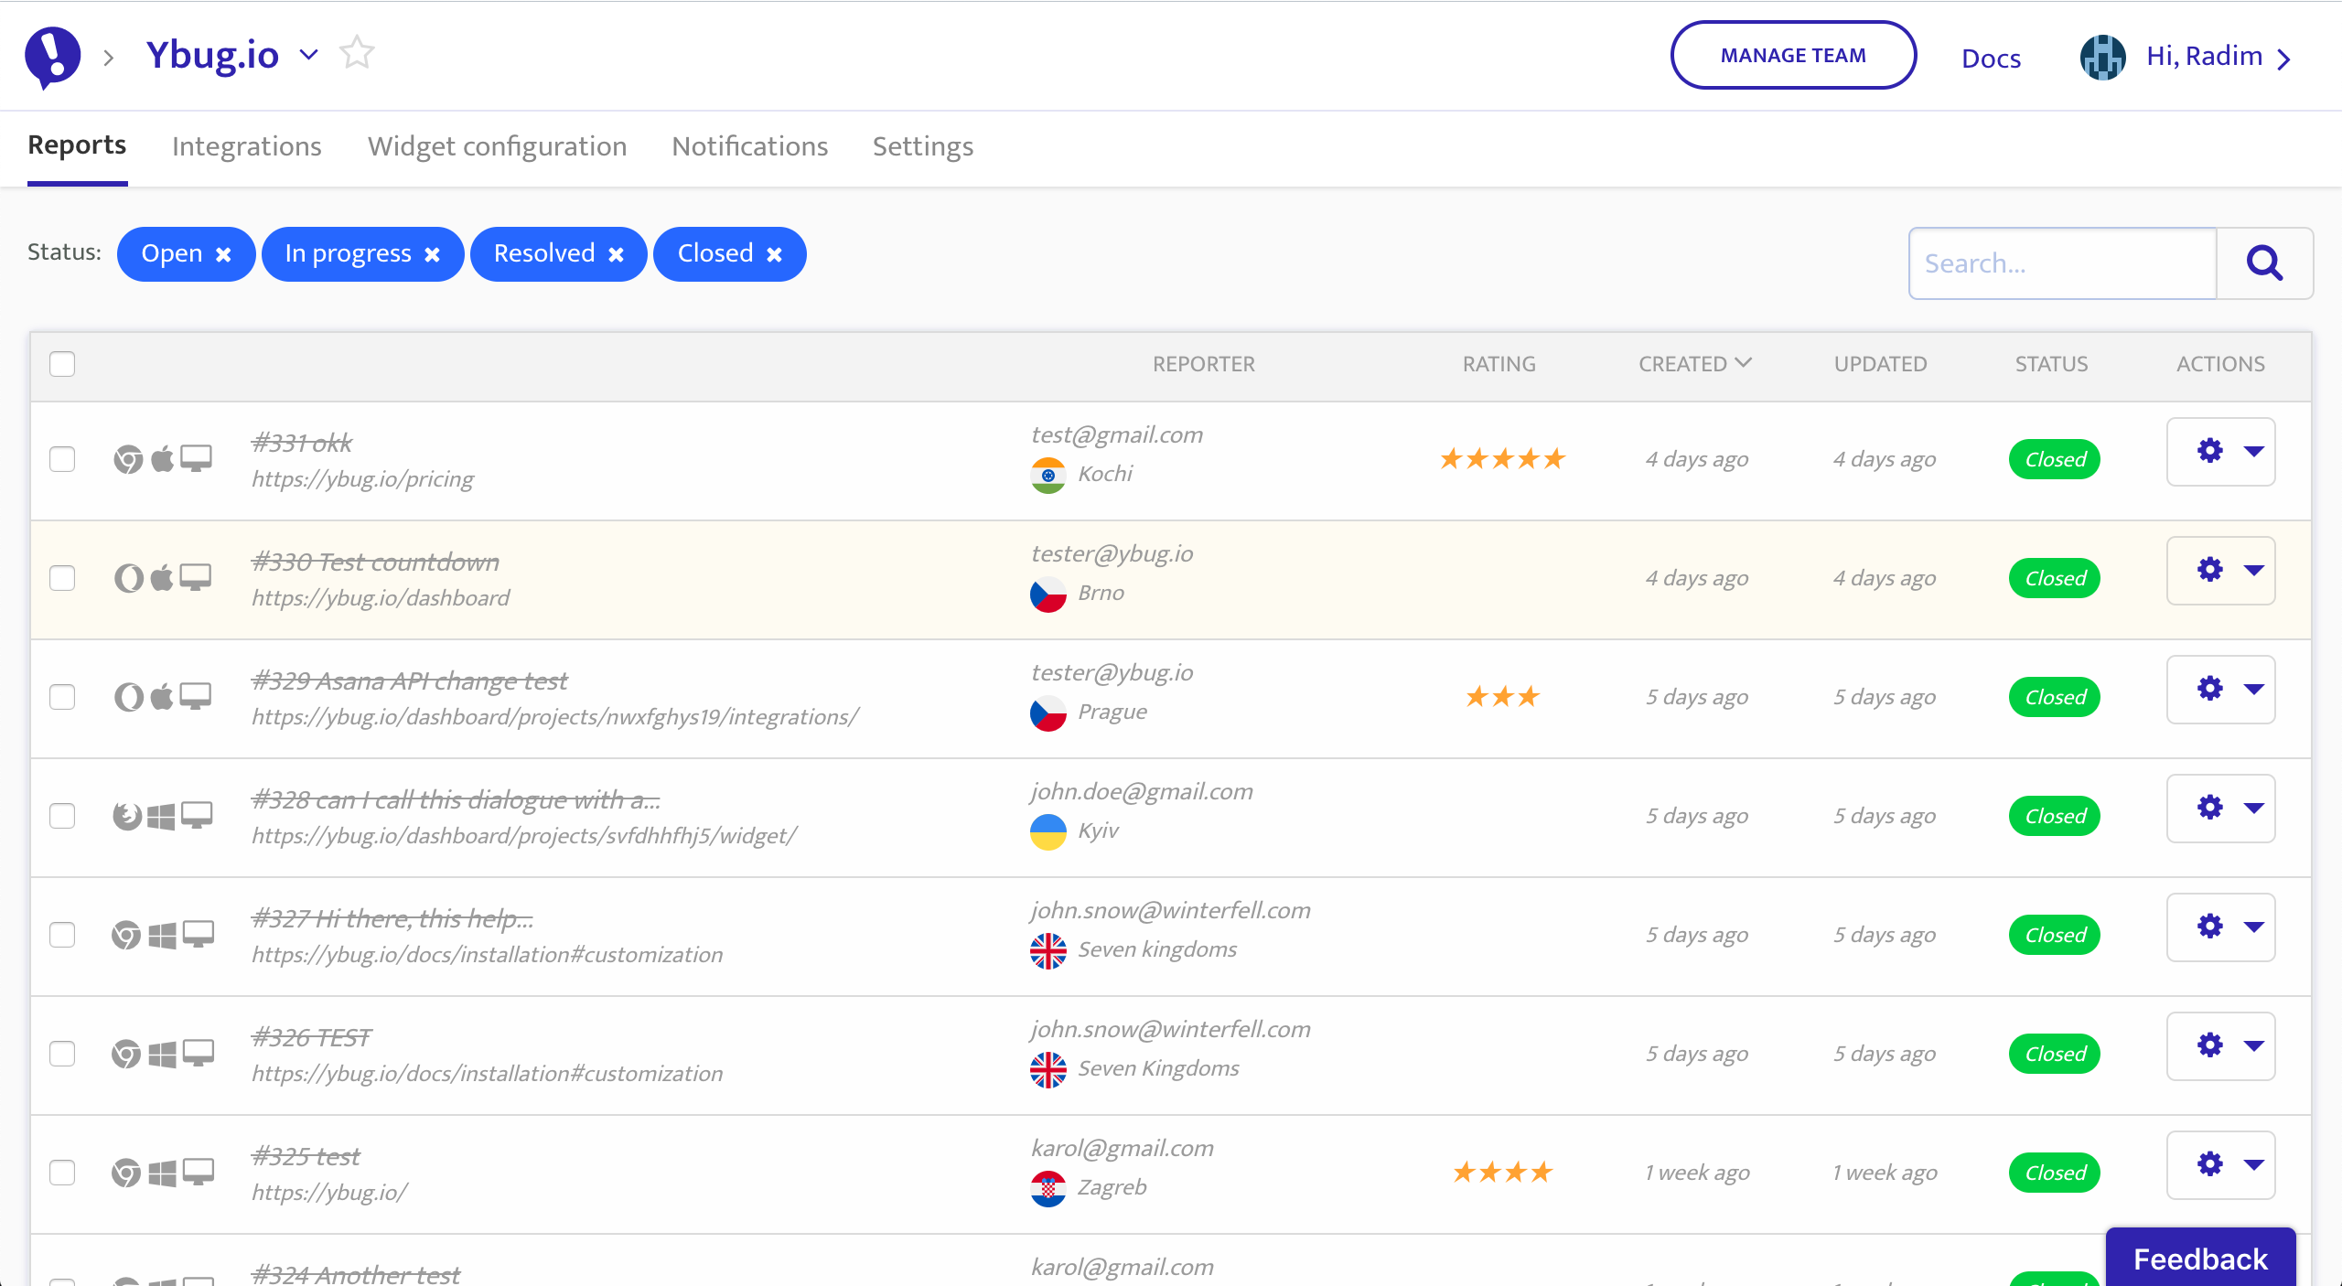
Task: Click the Manage Team button
Action: 1792,56
